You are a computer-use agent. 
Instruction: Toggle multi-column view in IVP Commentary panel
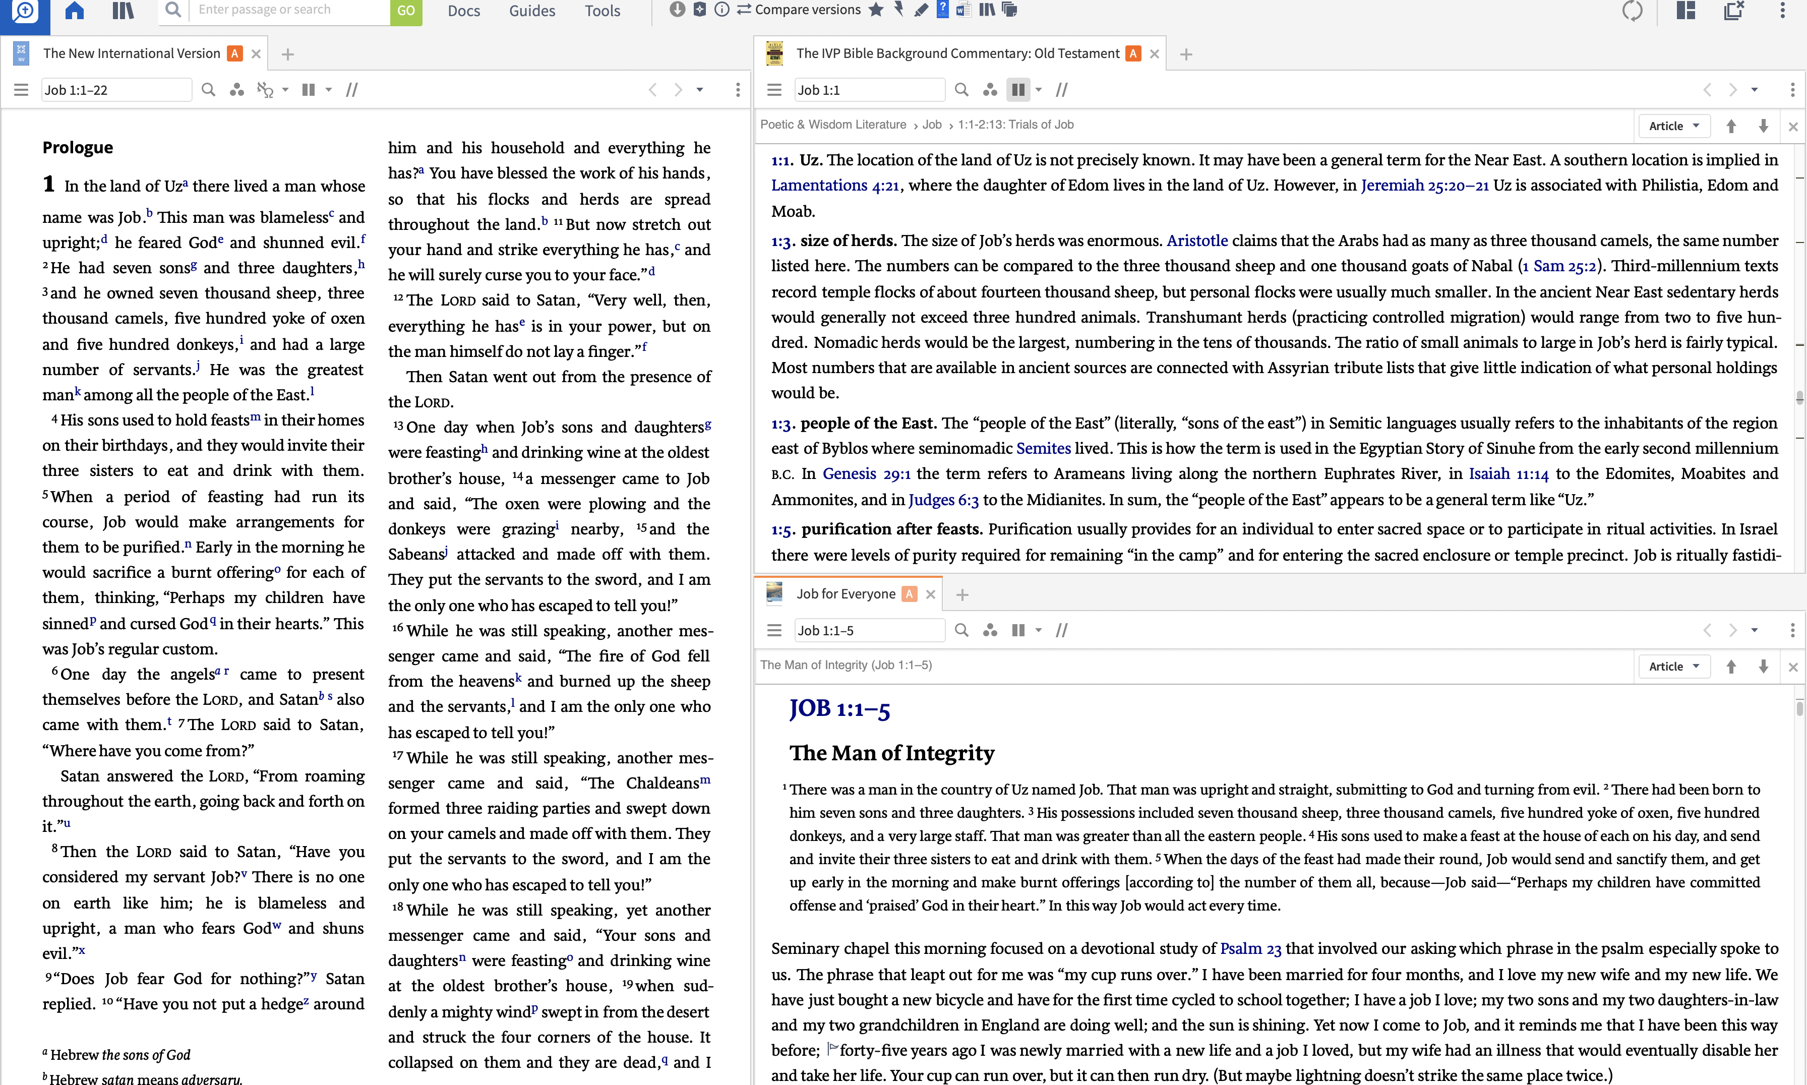click(x=1017, y=90)
